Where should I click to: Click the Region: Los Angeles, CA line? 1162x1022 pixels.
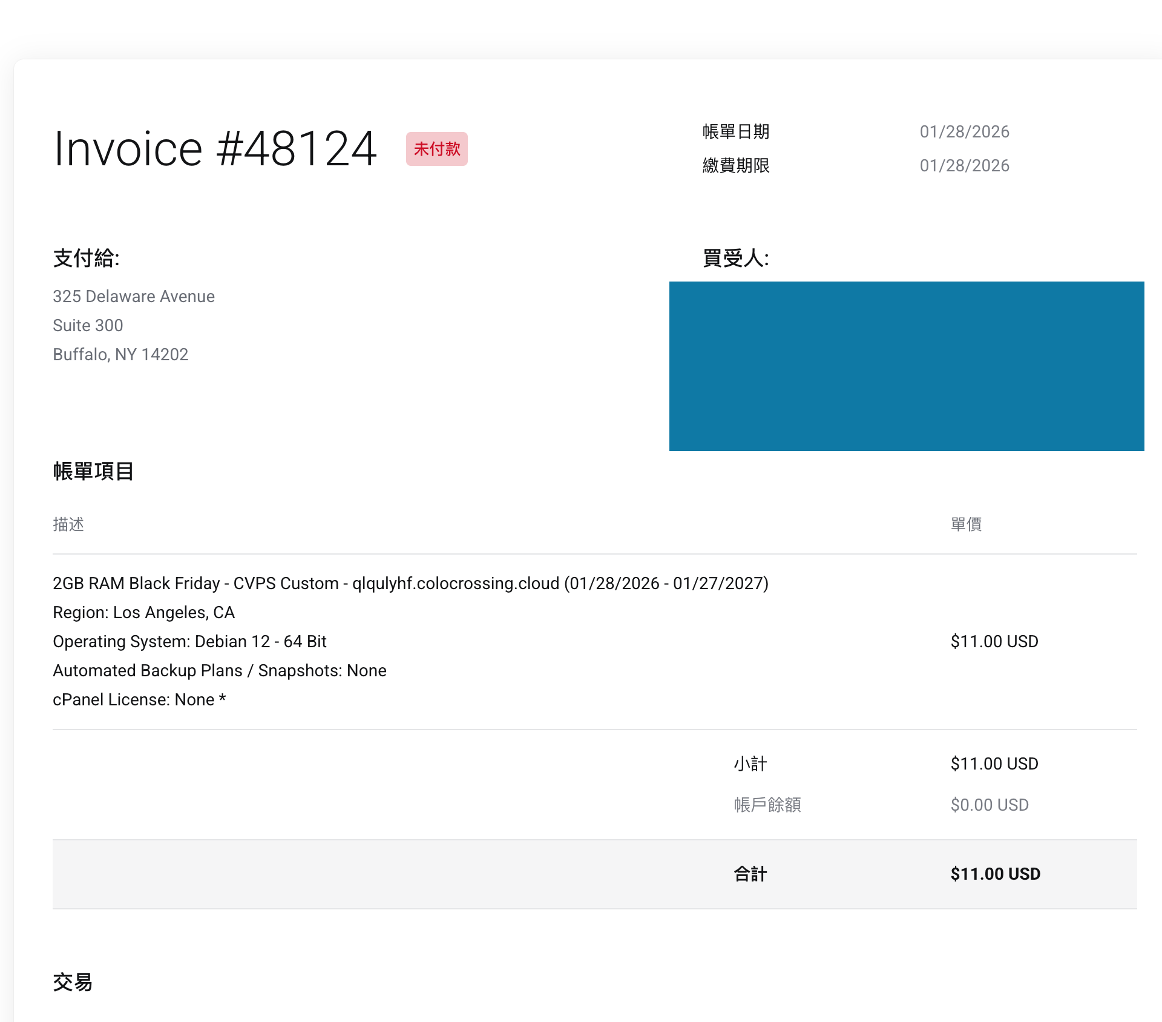[143, 612]
